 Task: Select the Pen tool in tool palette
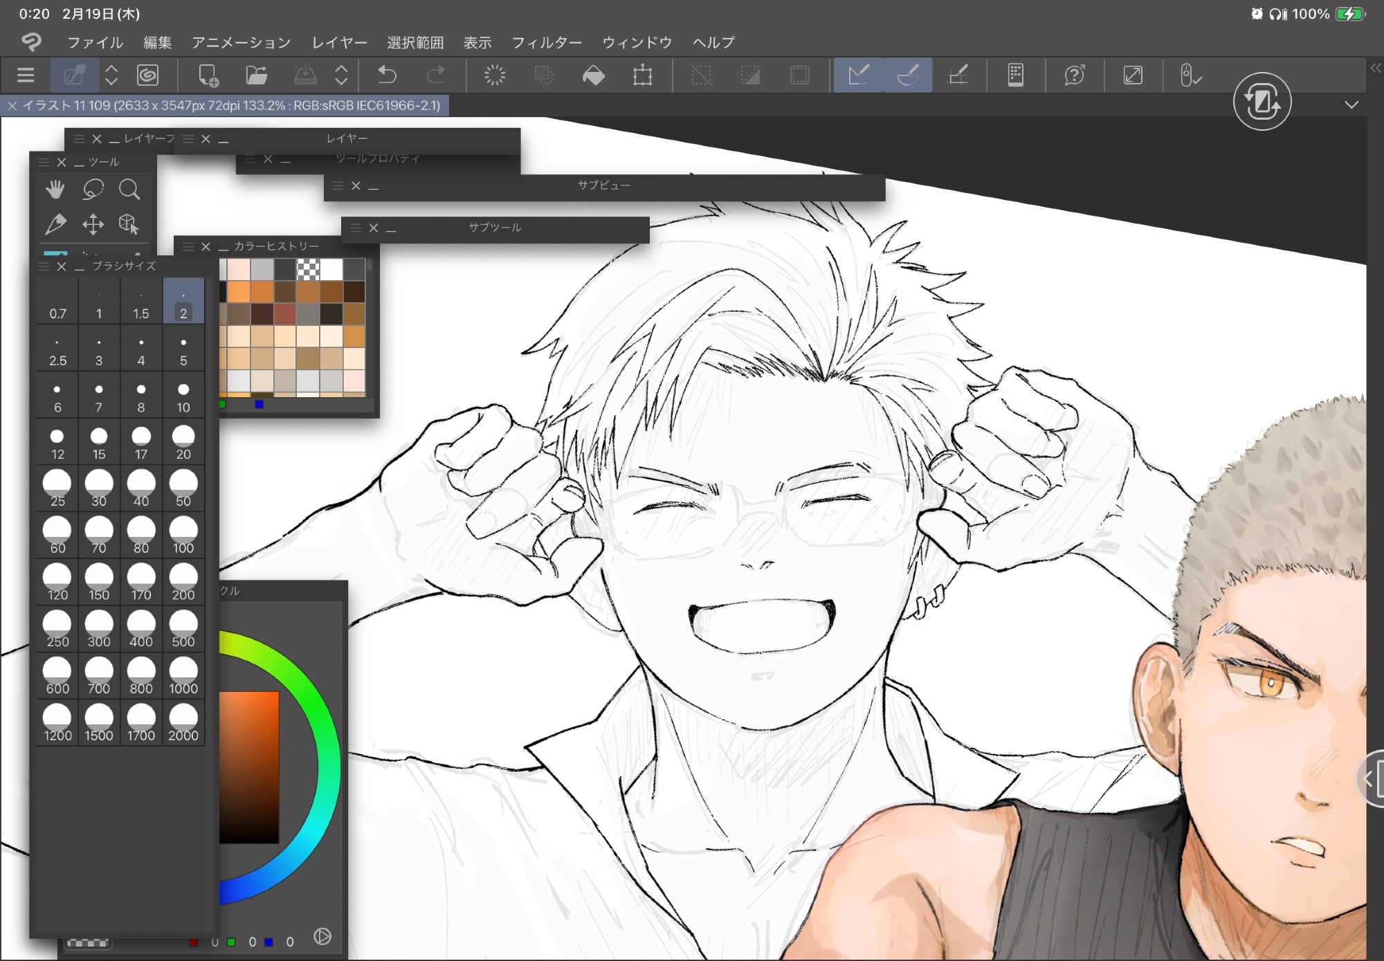point(55,223)
